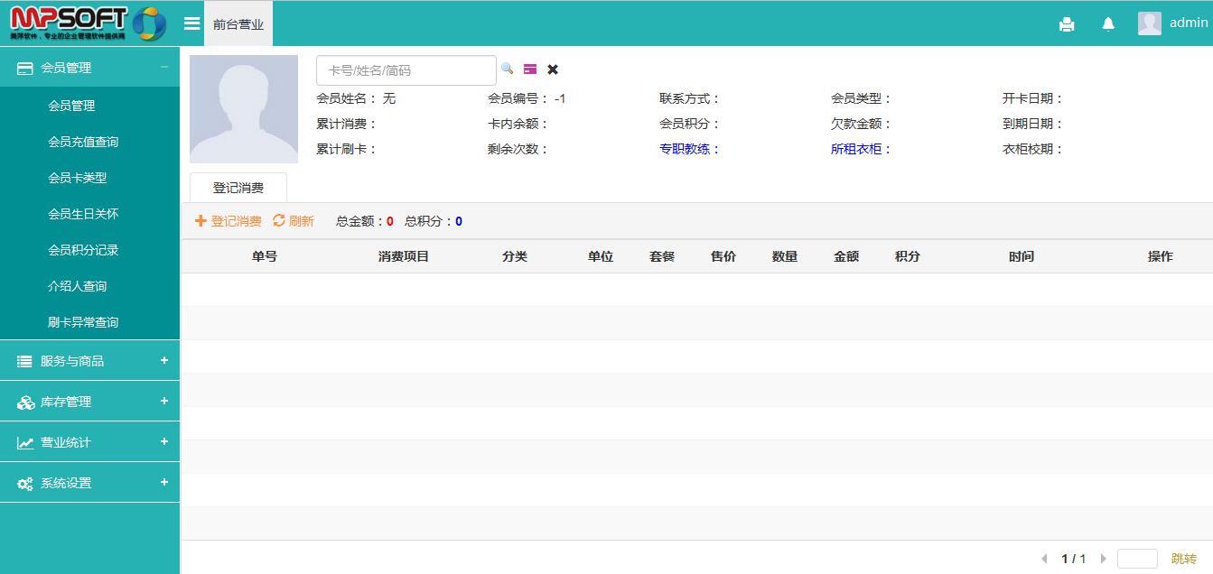Expand the 库存管理 menu section
Screen dimensions: 1213x574
tap(164, 402)
